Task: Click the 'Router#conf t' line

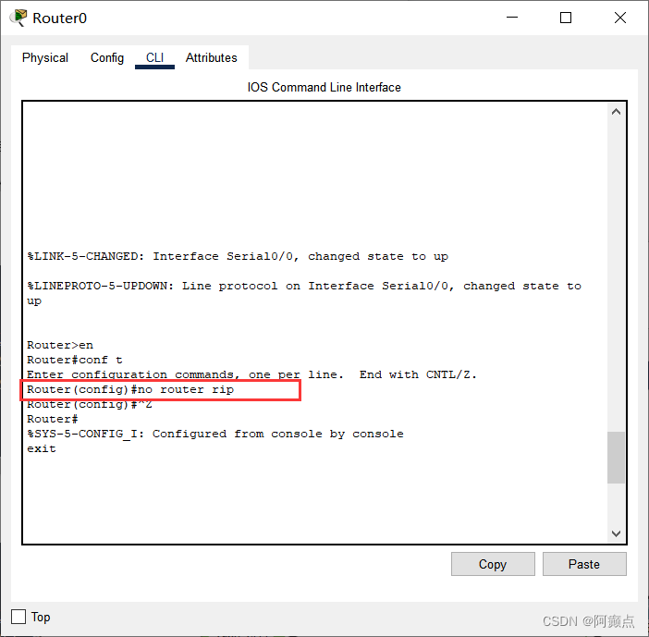Action: click(x=75, y=360)
